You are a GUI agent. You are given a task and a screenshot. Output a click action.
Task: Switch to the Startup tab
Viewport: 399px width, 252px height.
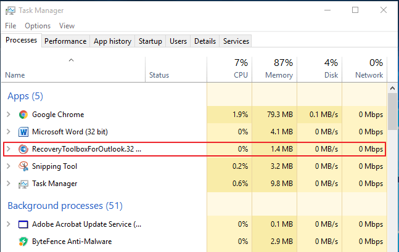pyautogui.click(x=150, y=41)
